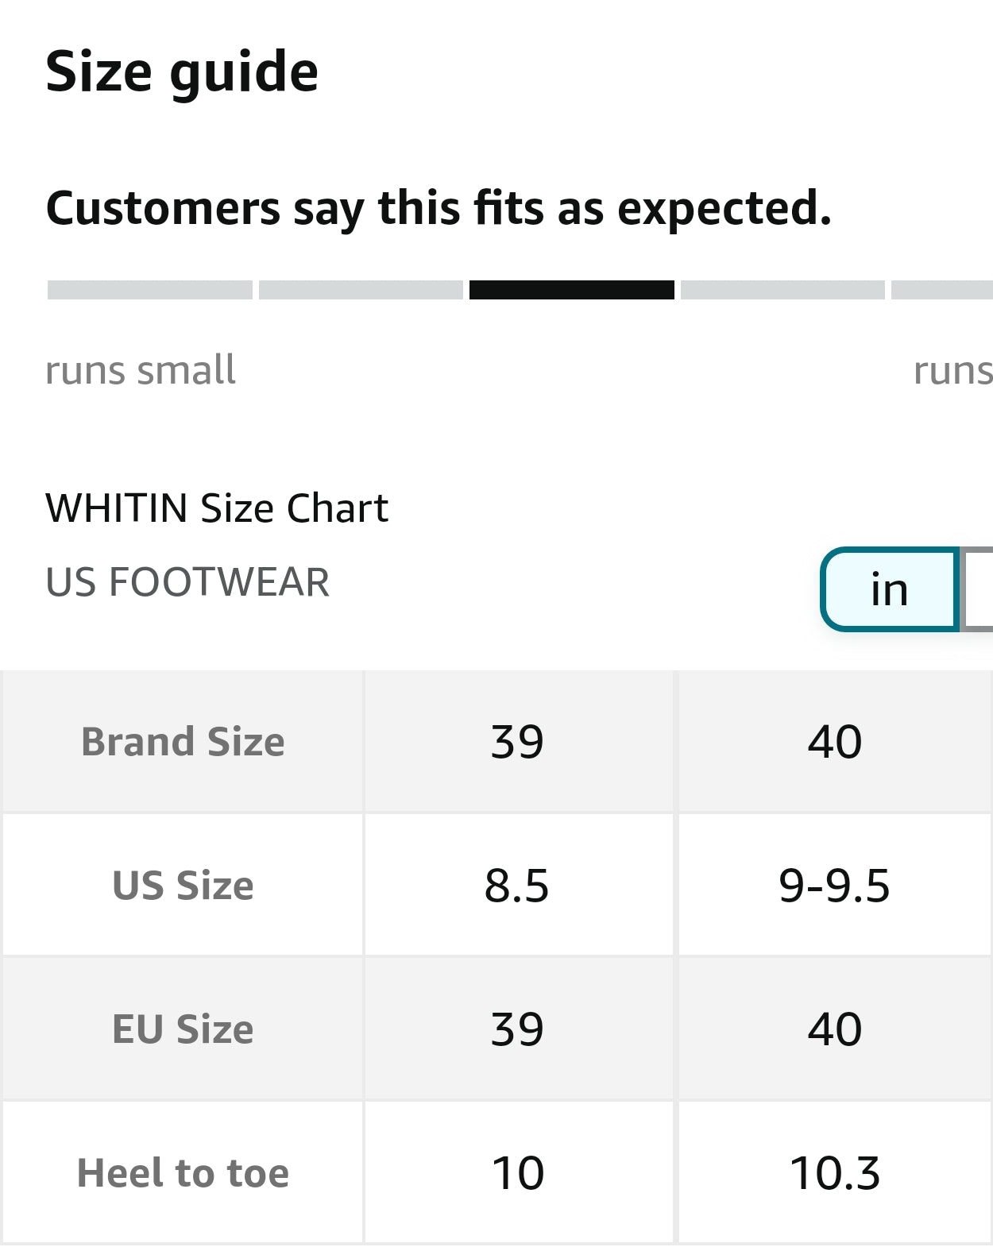Tap the "WHITIN Size Chart" title

click(217, 508)
